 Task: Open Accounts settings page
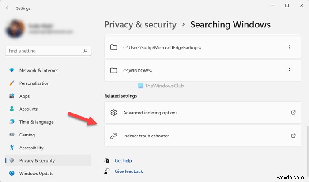tap(28, 109)
